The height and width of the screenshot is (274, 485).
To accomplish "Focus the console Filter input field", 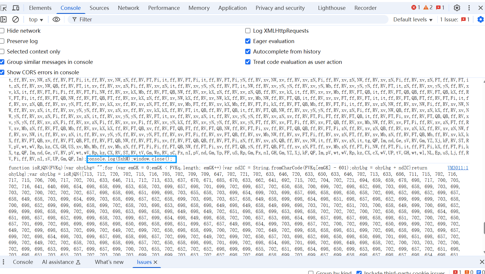I will coord(228,19).
